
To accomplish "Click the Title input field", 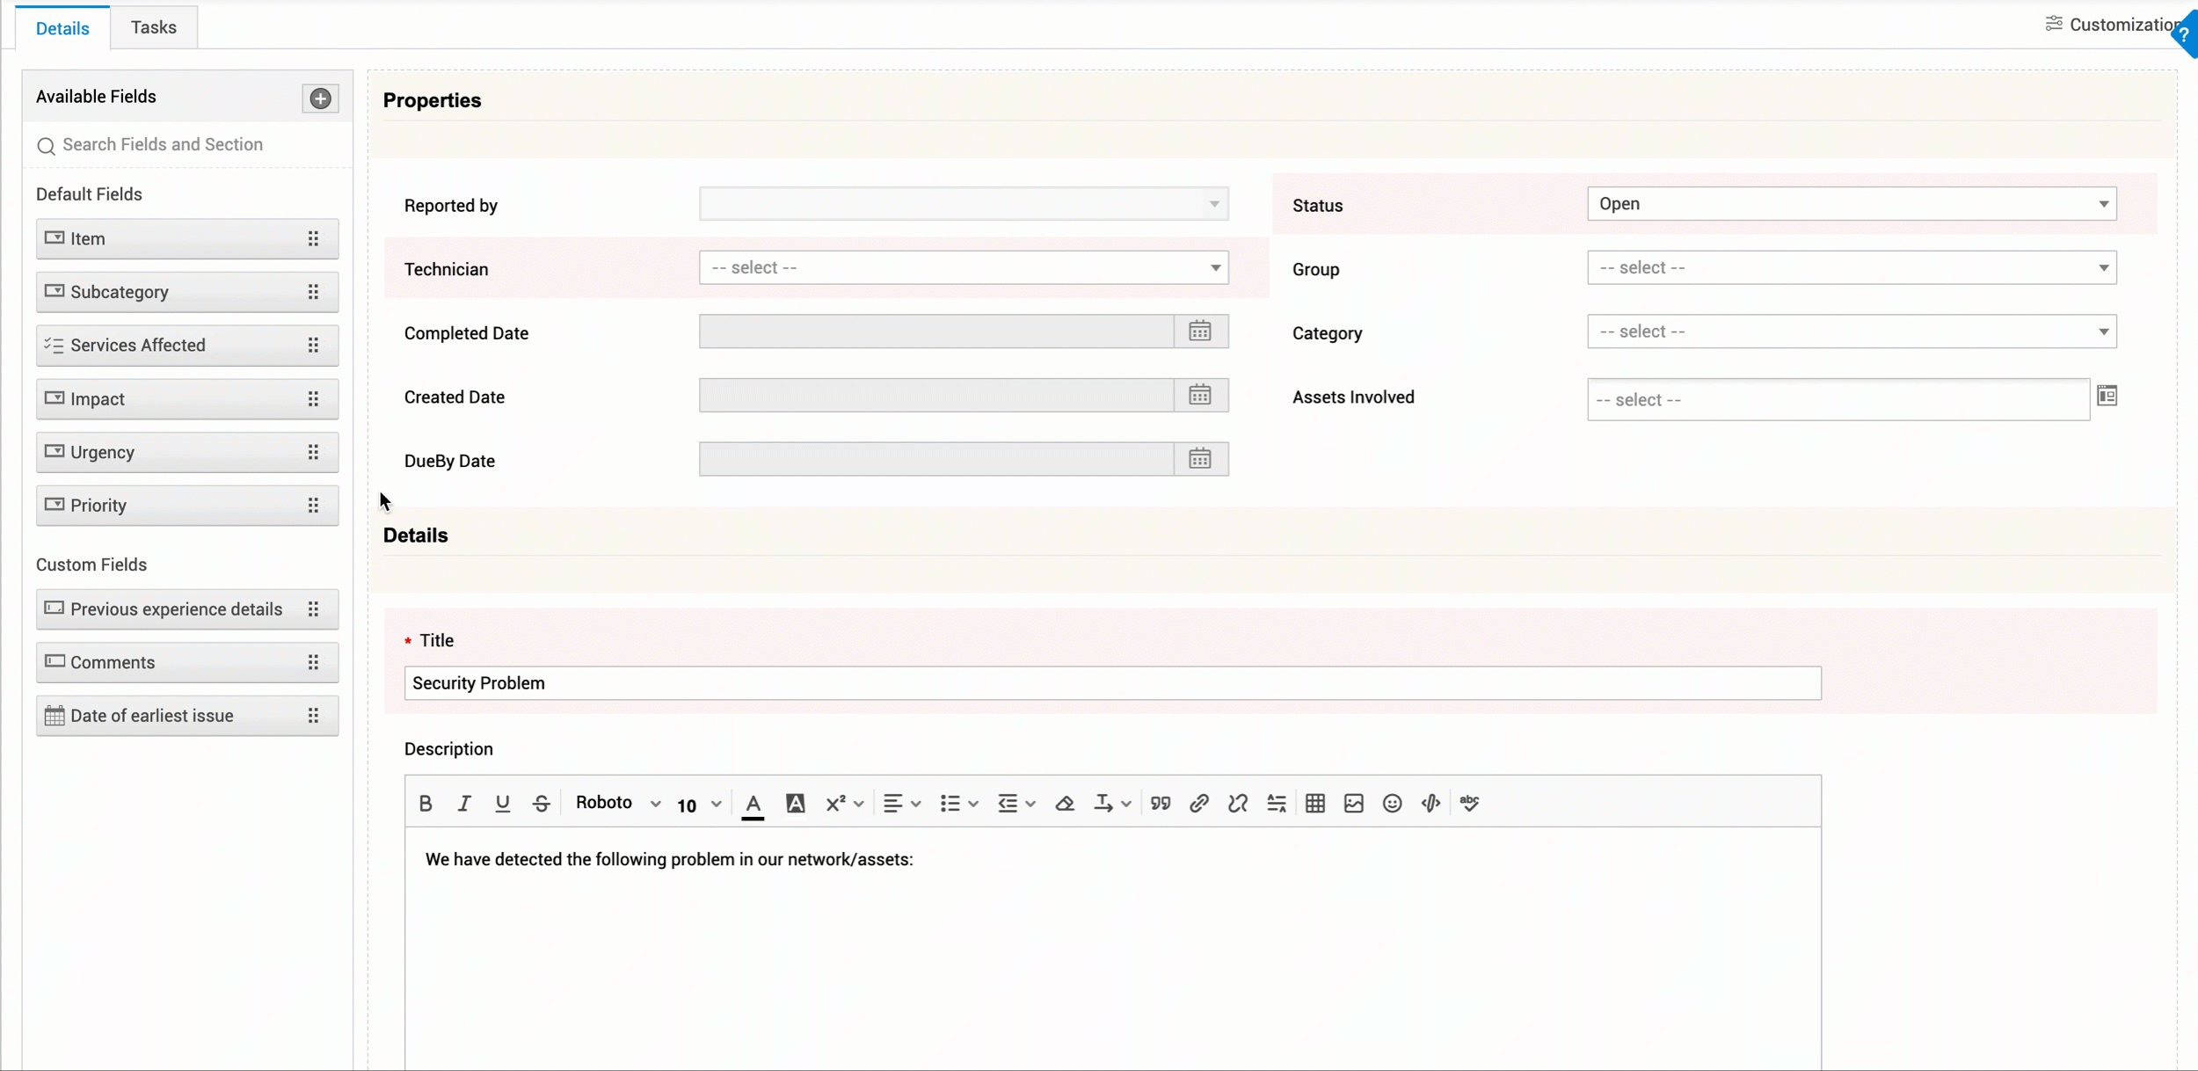I will 1113,683.
